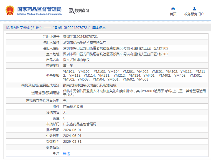The width and height of the screenshot is (211, 160).
Task: Click expiry date 2029-05-31
Action: pos(72,142)
